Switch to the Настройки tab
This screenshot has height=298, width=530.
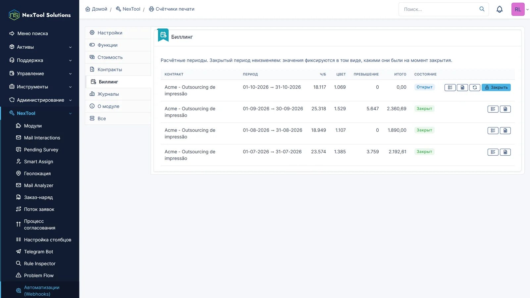118,33
